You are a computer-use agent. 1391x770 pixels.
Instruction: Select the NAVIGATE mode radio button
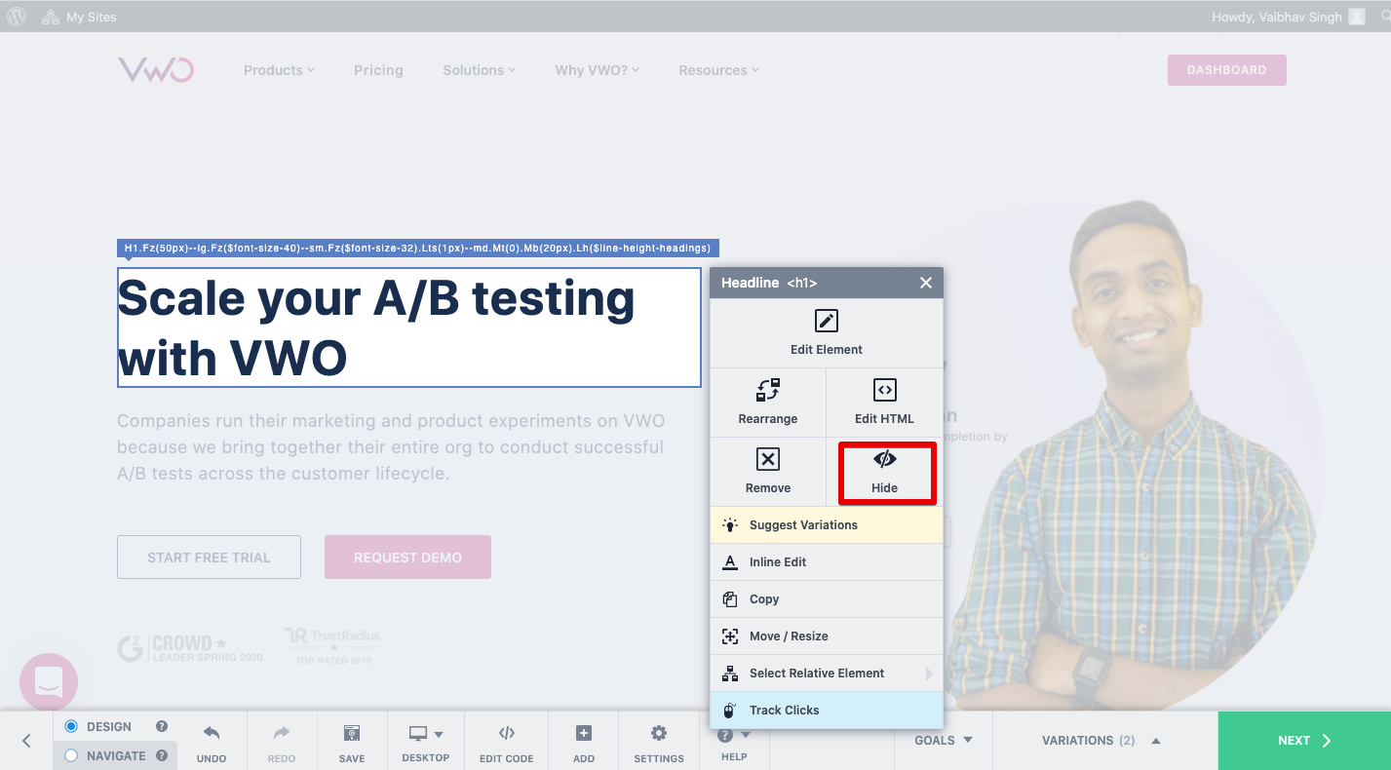[71, 755]
